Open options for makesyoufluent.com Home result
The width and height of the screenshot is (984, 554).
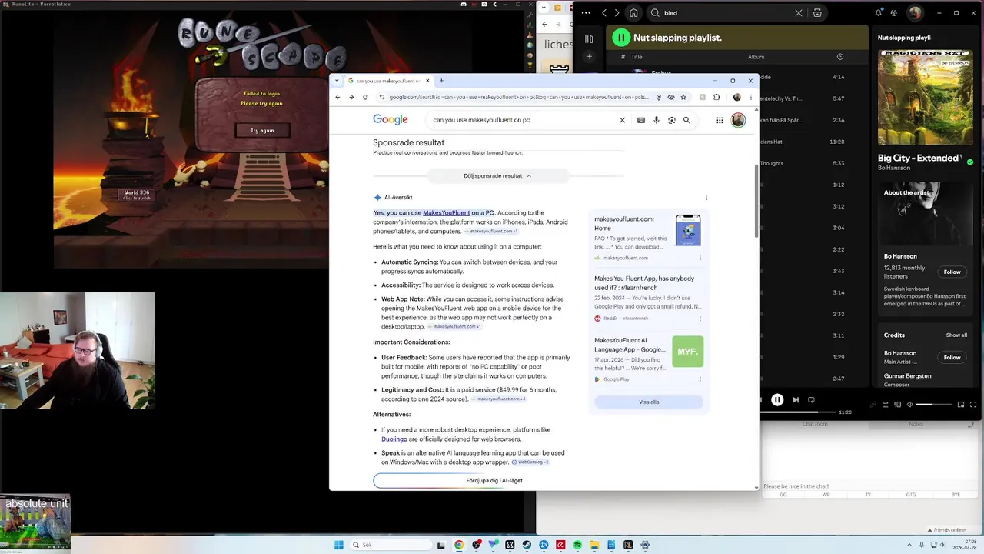point(700,258)
